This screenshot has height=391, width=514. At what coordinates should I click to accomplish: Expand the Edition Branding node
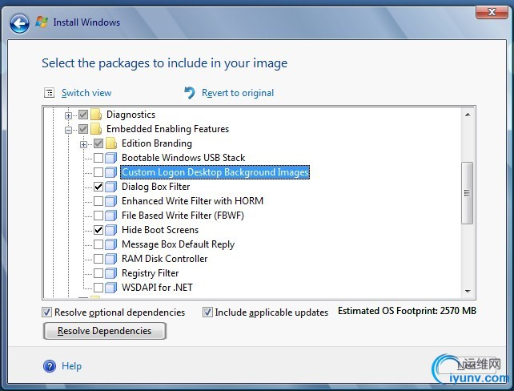tap(83, 144)
